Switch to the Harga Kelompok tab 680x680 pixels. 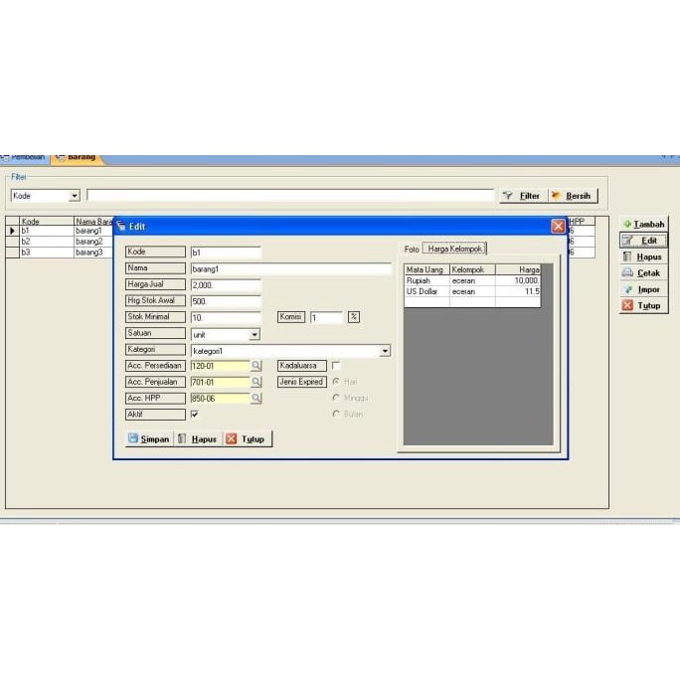pyautogui.click(x=455, y=249)
